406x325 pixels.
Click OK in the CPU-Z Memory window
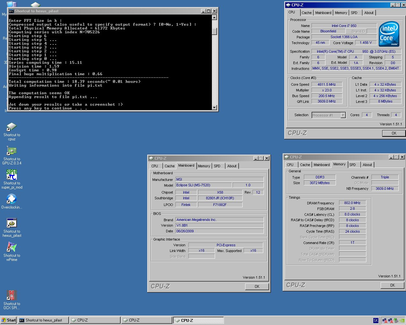tap(392, 285)
